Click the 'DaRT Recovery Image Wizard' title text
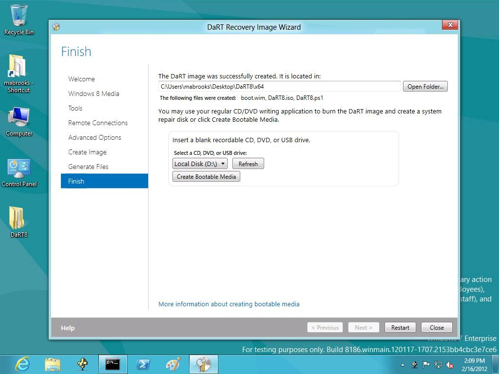This screenshot has width=499, height=374. coord(254,27)
